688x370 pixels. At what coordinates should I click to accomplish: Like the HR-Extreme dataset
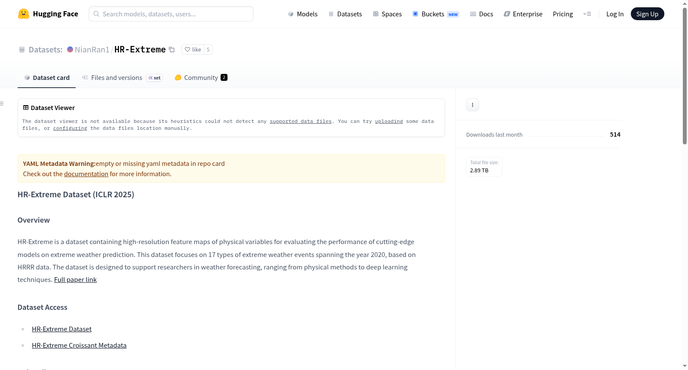pyautogui.click(x=193, y=49)
